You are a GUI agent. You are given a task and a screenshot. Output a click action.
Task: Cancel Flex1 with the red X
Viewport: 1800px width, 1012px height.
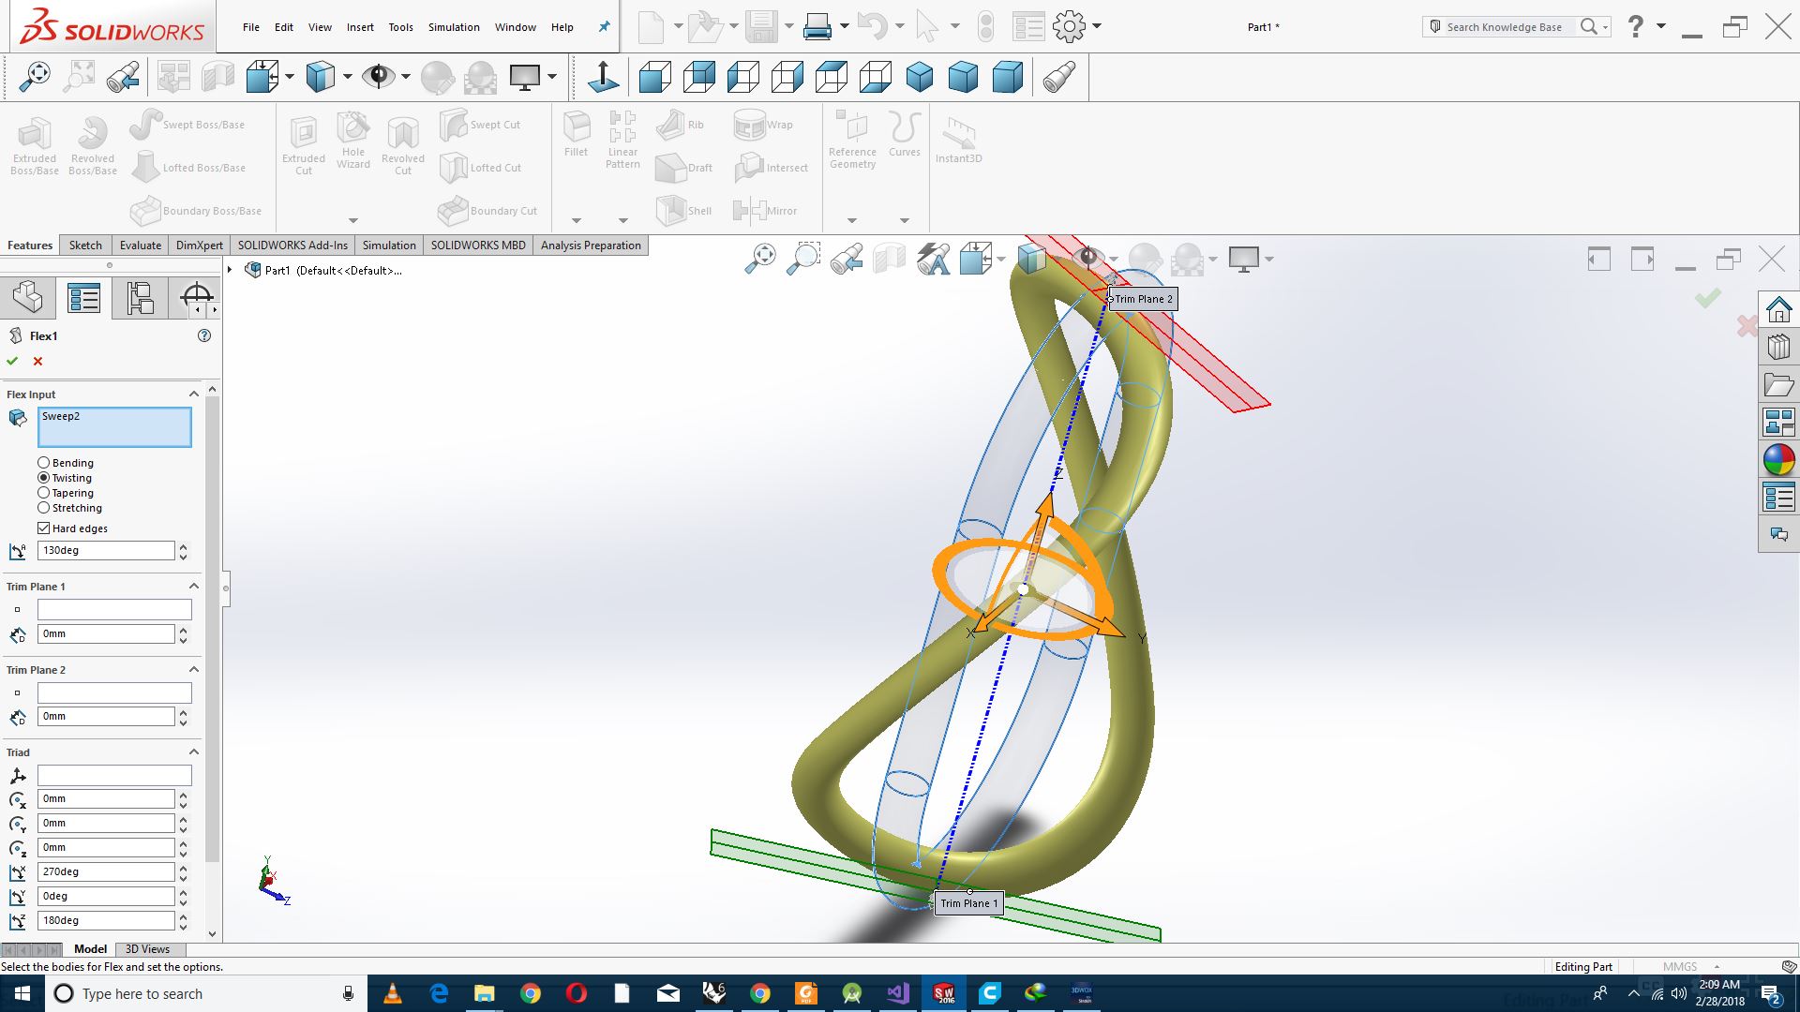click(x=37, y=361)
